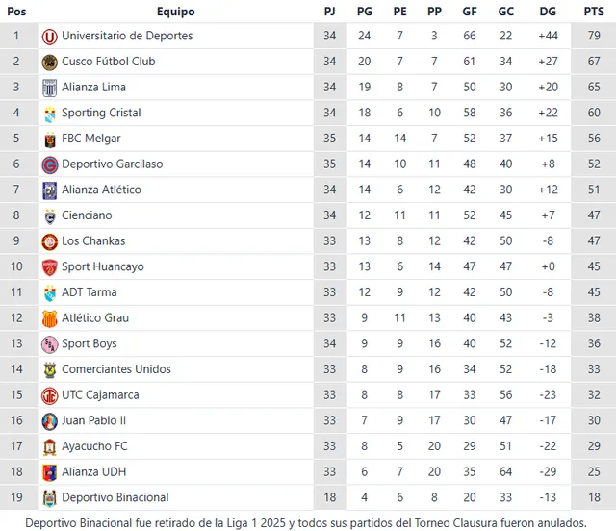The width and height of the screenshot is (616, 531).
Task: Click the Universitario de Deportes crest icon
Action: [x=49, y=37]
